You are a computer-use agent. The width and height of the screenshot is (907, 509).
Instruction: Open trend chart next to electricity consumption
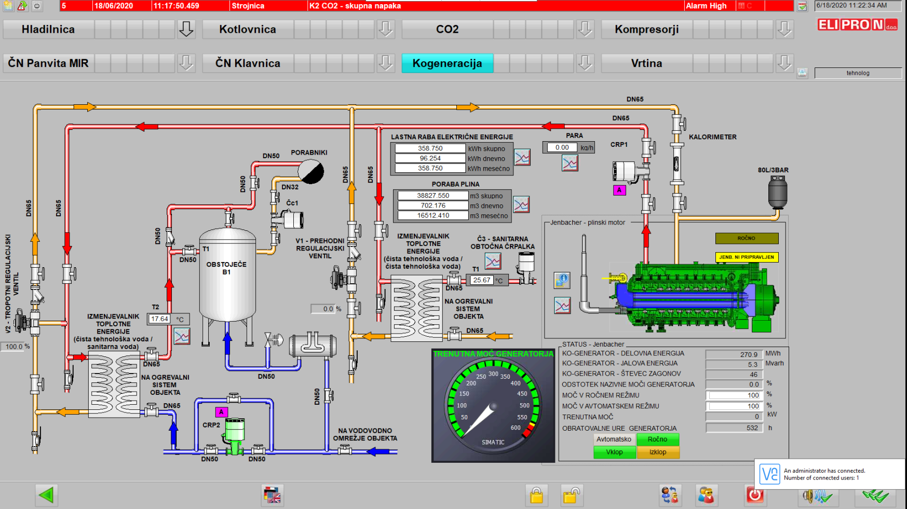pos(522,157)
